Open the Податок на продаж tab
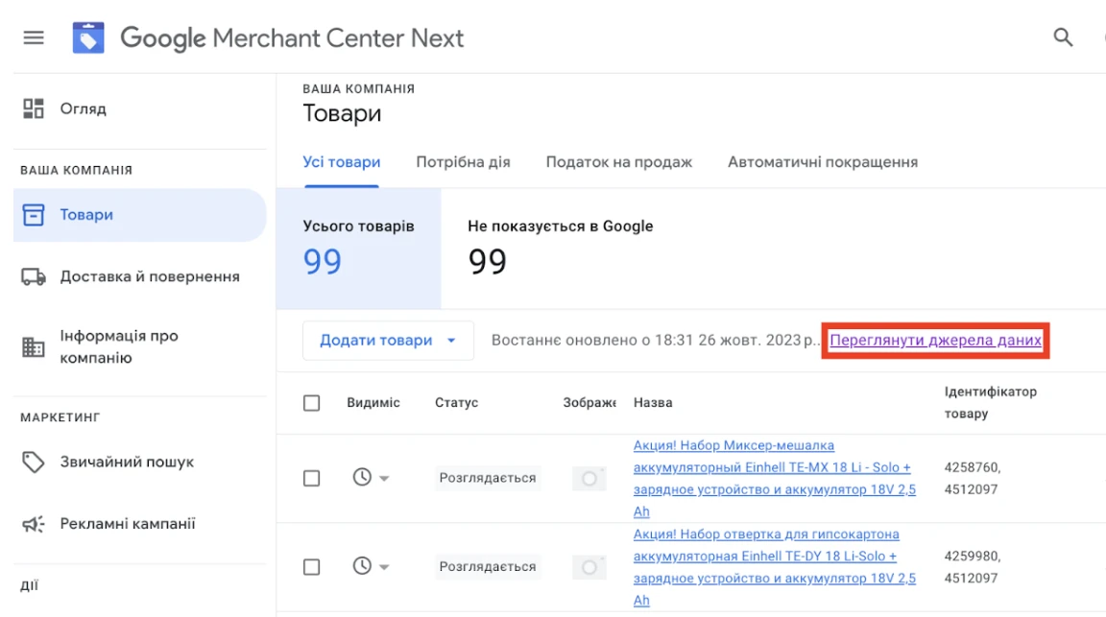Image resolution: width=1106 pixels, height=617 pixels. click(618, 161)
